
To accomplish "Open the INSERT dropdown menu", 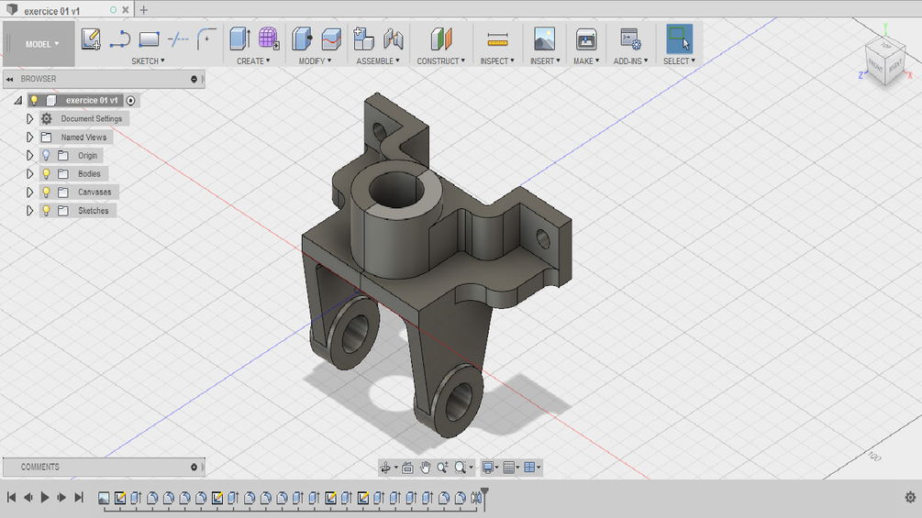I will point(545,61).
